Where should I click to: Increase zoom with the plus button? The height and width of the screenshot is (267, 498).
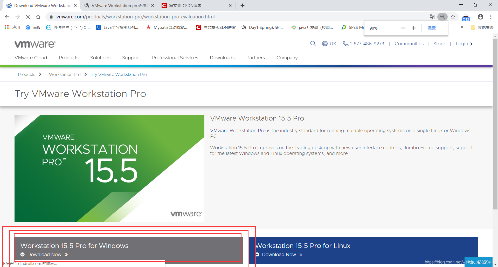point(413,28)
